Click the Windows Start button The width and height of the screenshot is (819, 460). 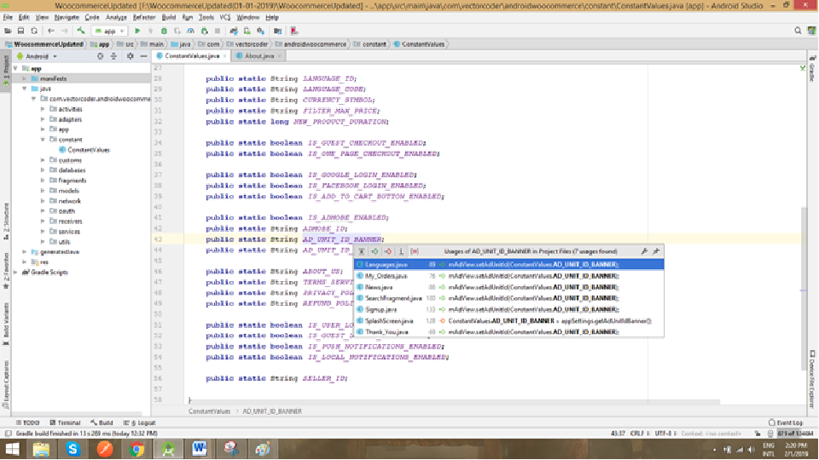[11, 449]
